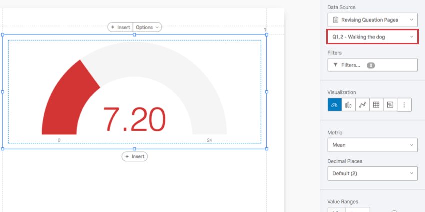Click the Min value range input field
Screen dimensions: 425x212
tap(358, 210)
